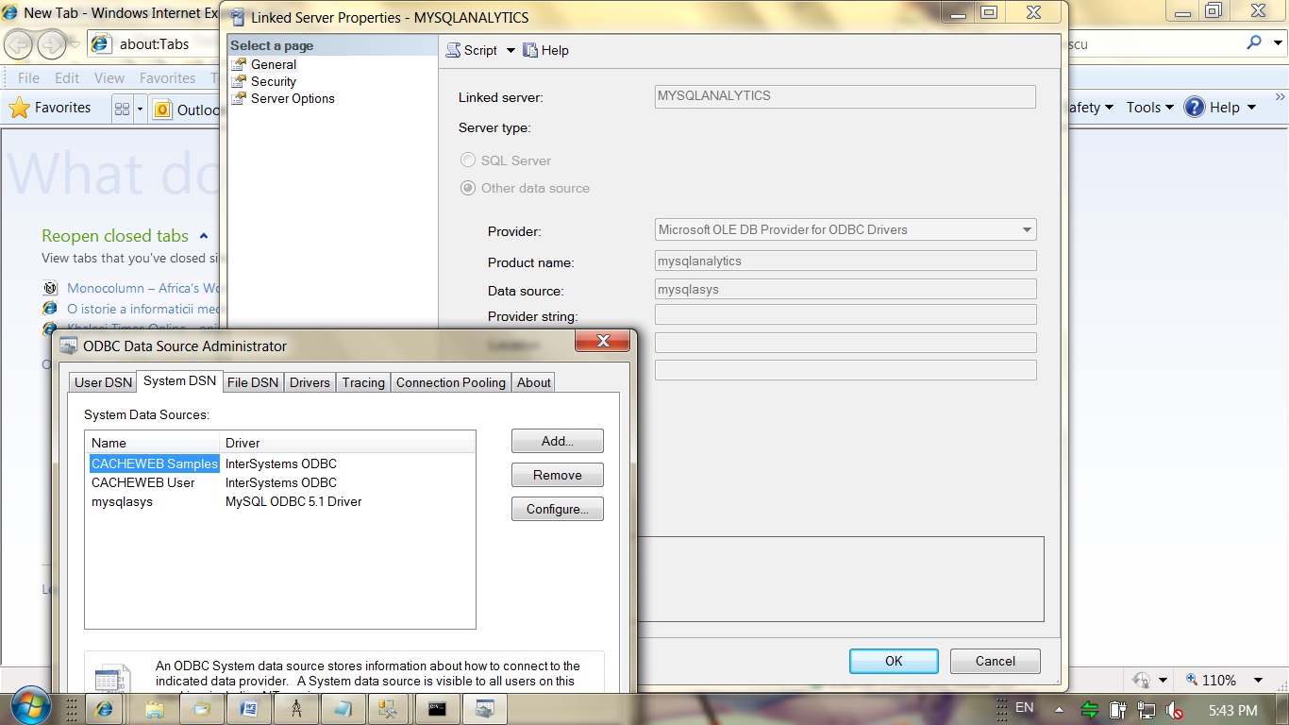Click the EN language indicator
This screenshot has height=725, width=1289.
(1025, 707)
